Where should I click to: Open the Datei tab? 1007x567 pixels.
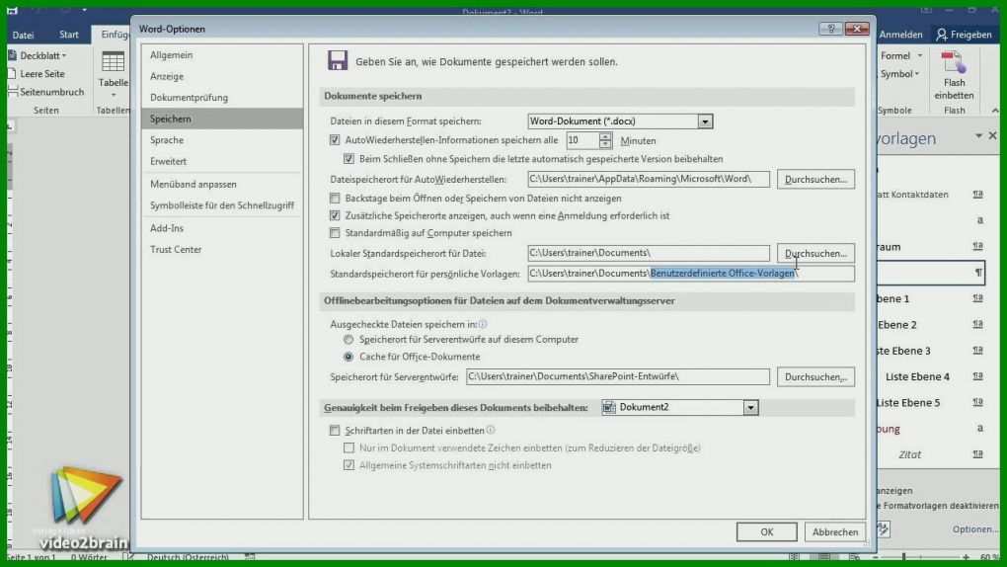[x=23, y=35]
